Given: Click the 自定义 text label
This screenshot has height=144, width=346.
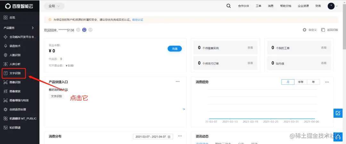Looking at the screenshot, I should 313,30.
